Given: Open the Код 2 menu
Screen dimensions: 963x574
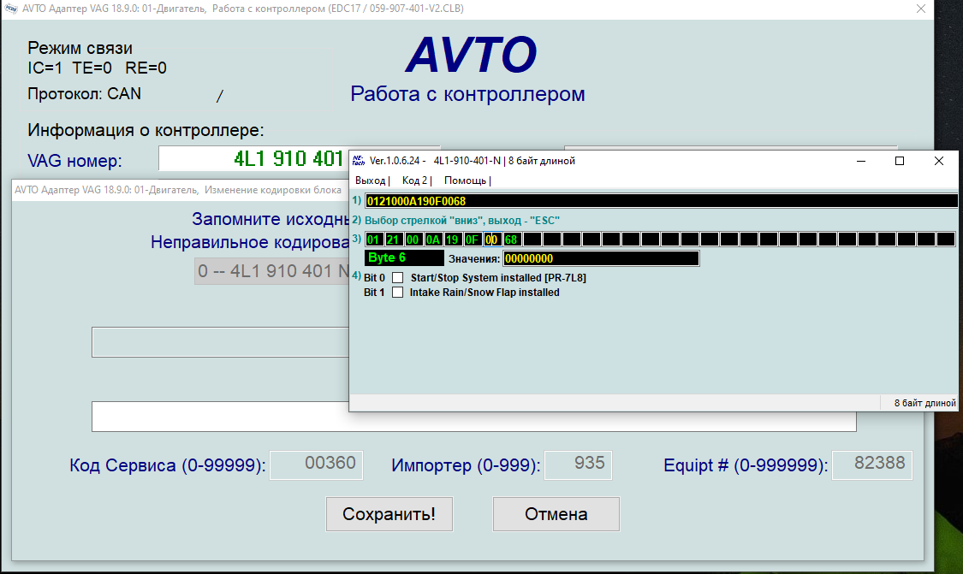Looking at the screenshot, I should pos(415,180).
